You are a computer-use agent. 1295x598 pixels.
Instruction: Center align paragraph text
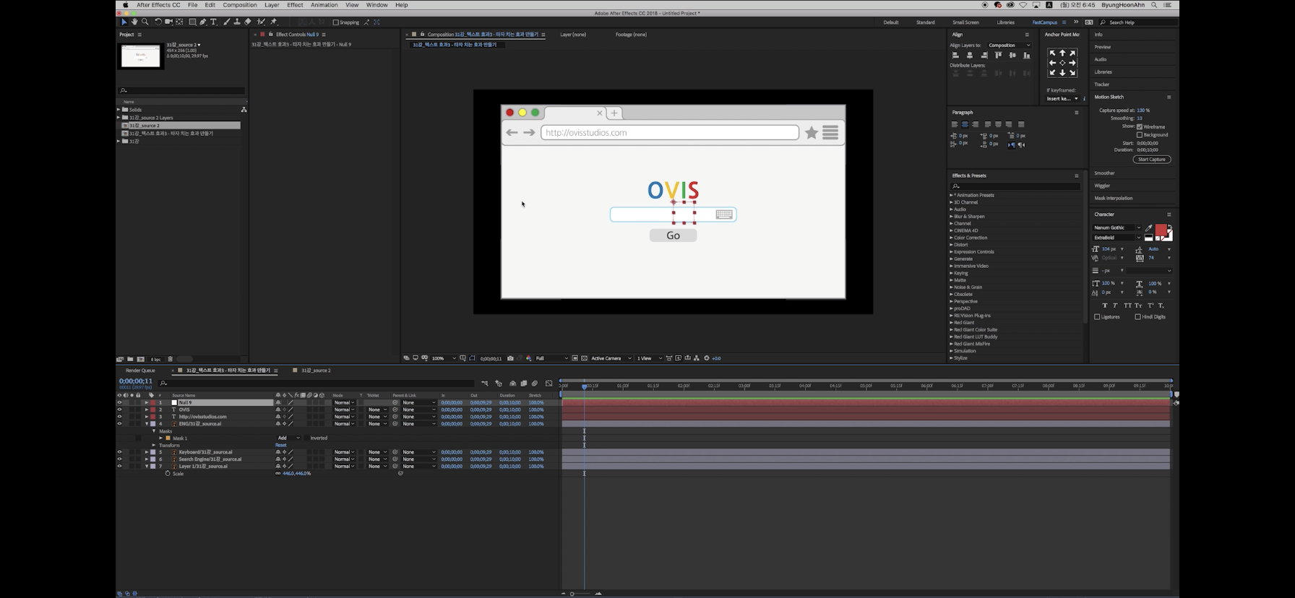coord(965,124)
